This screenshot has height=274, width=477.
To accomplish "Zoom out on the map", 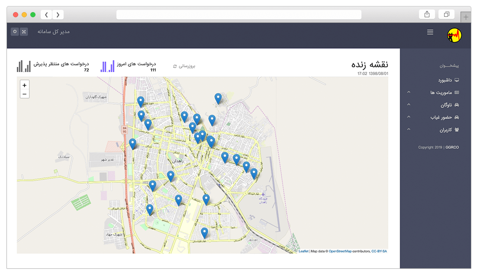I will [x=24, y=94].
